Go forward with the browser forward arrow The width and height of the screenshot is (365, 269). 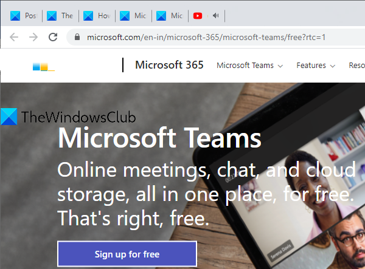33,37
